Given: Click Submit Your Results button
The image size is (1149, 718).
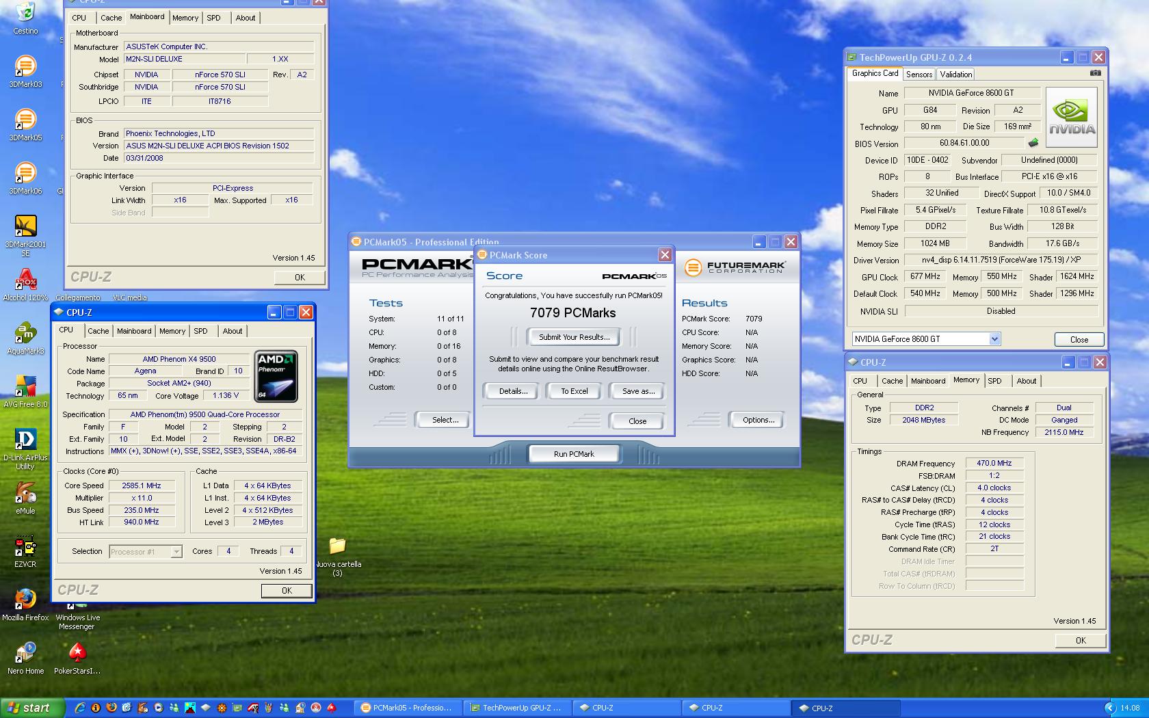Looking at the screenshot, I should pos(574,337).
